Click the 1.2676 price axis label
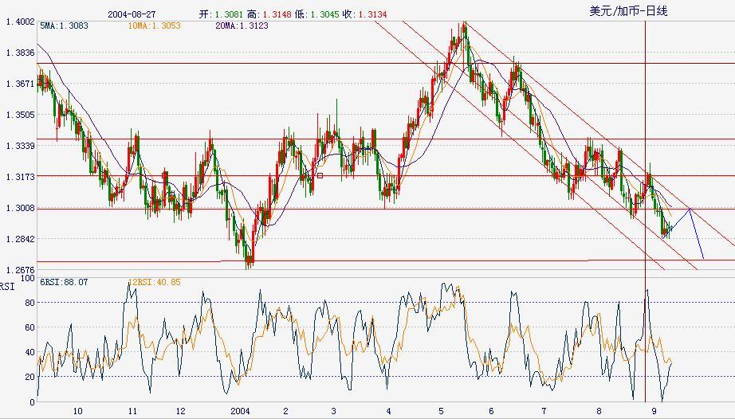Image resolution: width=735 pixels, height=419 pixels. [x=19, y=270]
